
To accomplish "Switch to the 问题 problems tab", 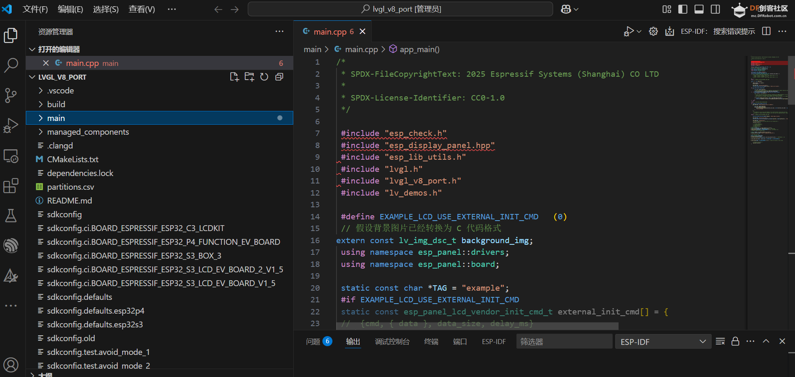I will (x=319, y=342).
